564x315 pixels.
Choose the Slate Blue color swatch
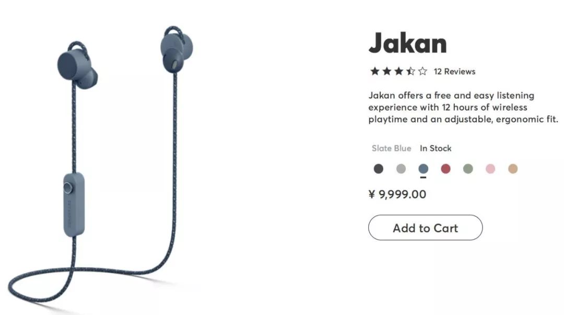(x=424, y=168)
